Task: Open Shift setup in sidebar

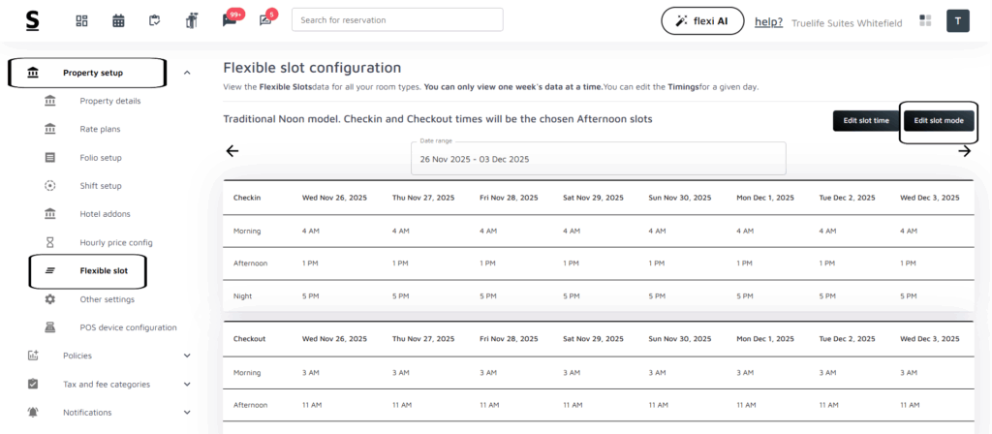Action: coord(101,186)
